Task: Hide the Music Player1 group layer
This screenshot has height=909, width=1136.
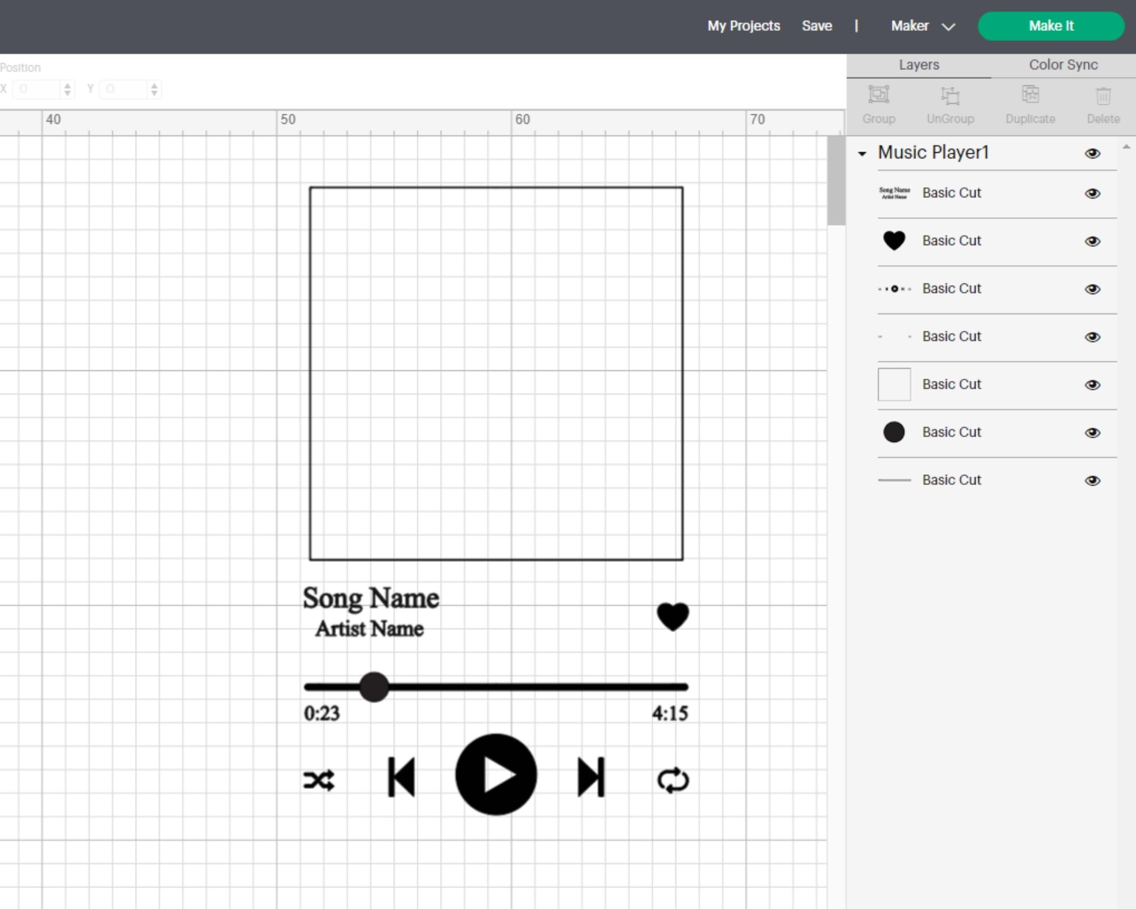Action: coord(1092,153)
